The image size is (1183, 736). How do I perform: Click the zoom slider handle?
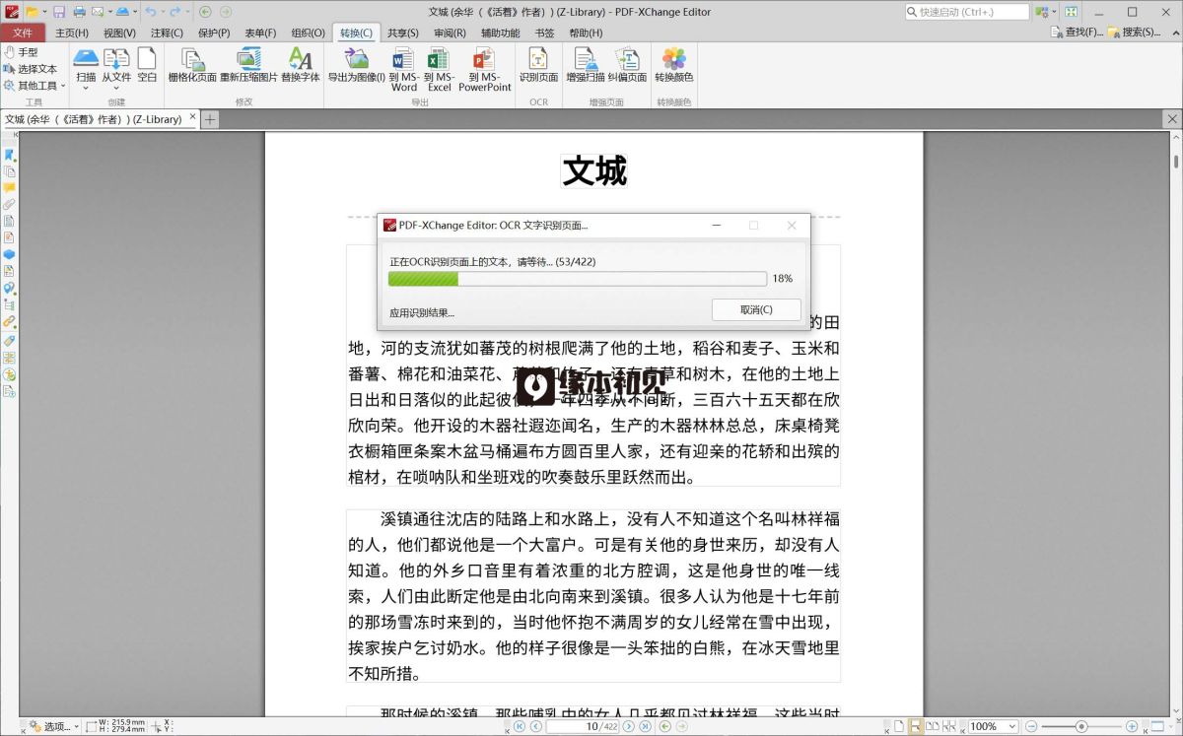[1081, 726]
